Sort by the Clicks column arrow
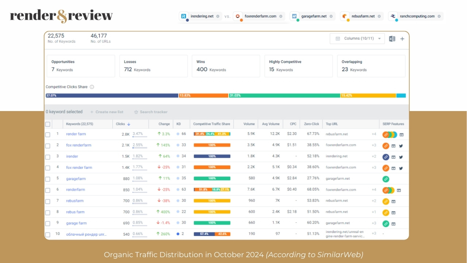This screenshot has width=467, height=263. click(129, 124)
